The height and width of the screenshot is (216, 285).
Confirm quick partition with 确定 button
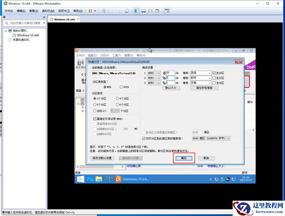click(x=184, y=158)
